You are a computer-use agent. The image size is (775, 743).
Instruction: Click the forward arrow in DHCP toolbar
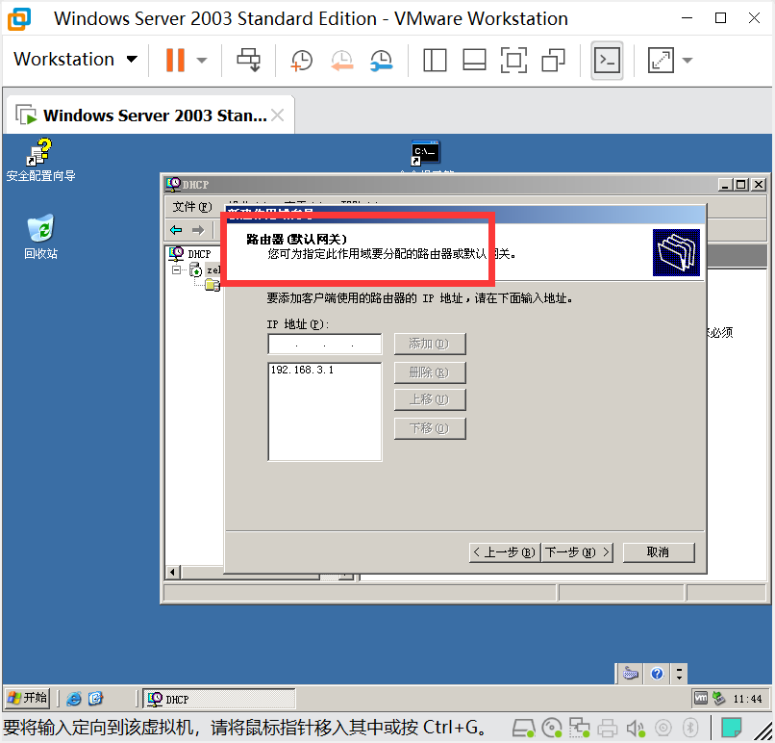[198, 230]
